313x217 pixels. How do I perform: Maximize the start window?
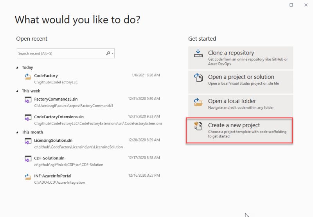[x=291, y=5]
